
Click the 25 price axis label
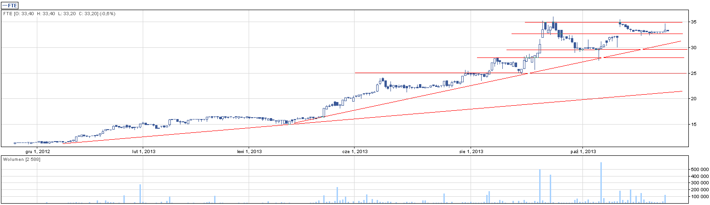[693, 73]
